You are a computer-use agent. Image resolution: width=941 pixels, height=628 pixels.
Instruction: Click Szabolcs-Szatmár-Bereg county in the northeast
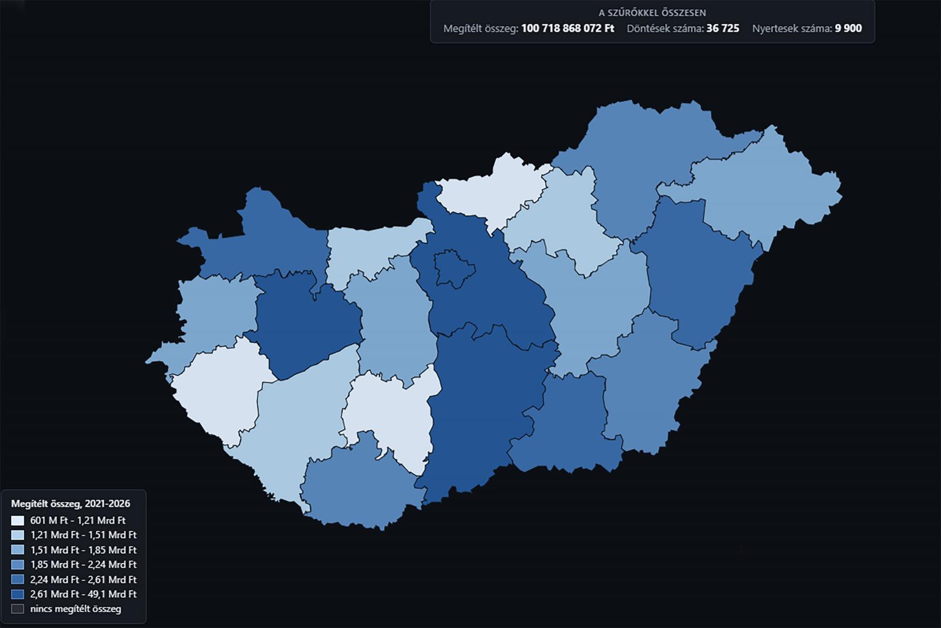pyautogui.click(x=765, y=188)
